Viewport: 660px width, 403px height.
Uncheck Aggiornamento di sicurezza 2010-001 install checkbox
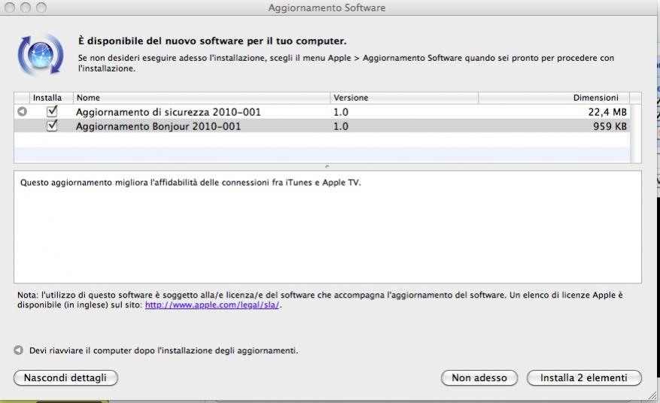[x=52, y=111]
